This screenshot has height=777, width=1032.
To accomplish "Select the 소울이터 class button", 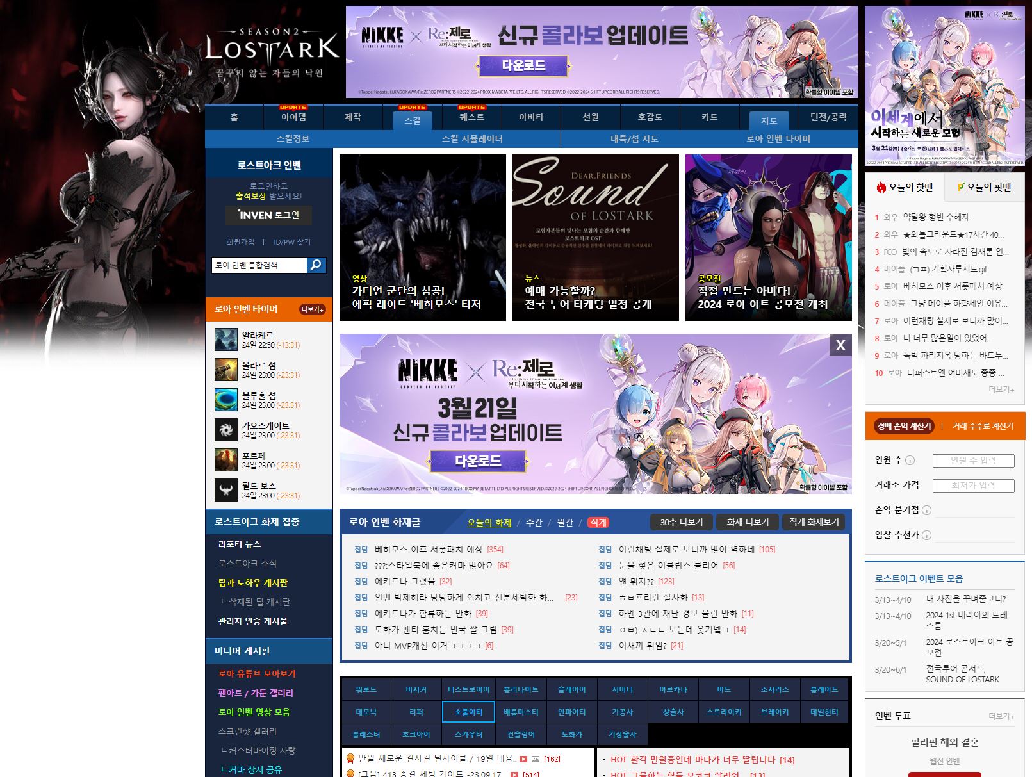I will [468, 712].
